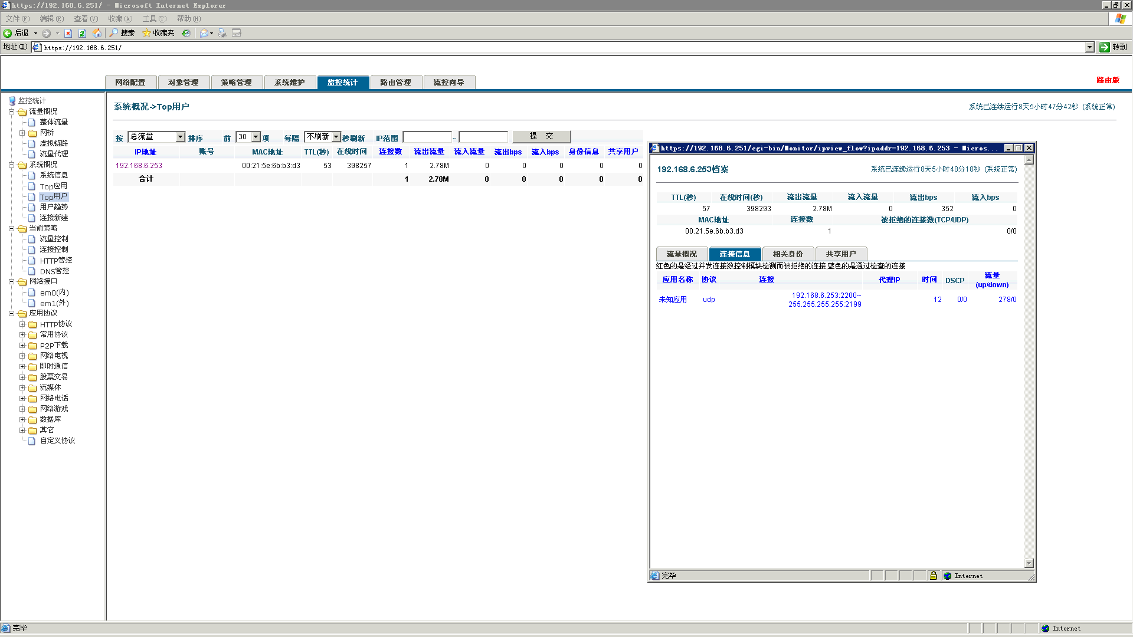Click the security lock icon in popup status bar
The height and width of the screenshot is (637, 1133).
click(934, 576)
